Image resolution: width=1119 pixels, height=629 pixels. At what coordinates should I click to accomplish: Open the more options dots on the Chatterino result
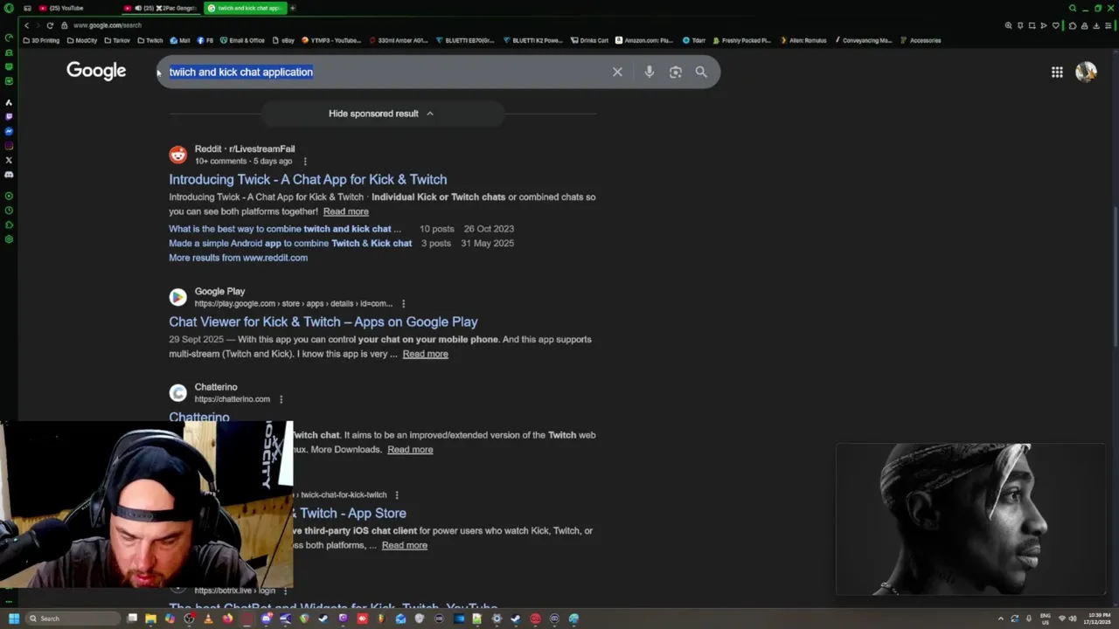(x=281, y=399)
